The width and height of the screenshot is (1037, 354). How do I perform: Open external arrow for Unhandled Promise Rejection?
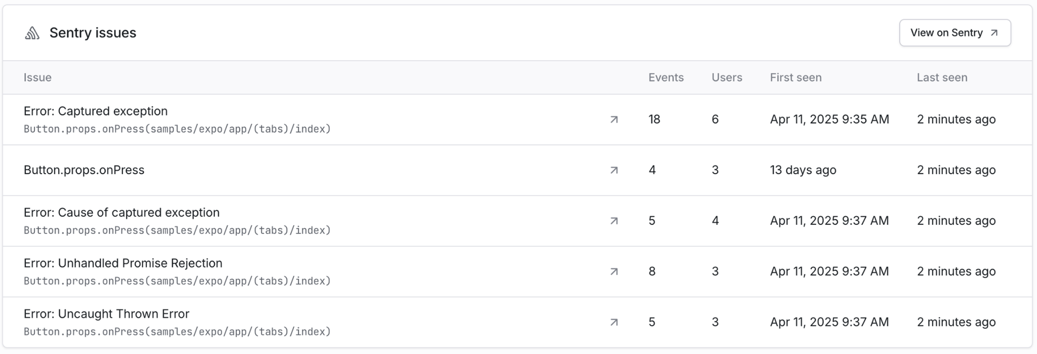click(x=614, y=271)
